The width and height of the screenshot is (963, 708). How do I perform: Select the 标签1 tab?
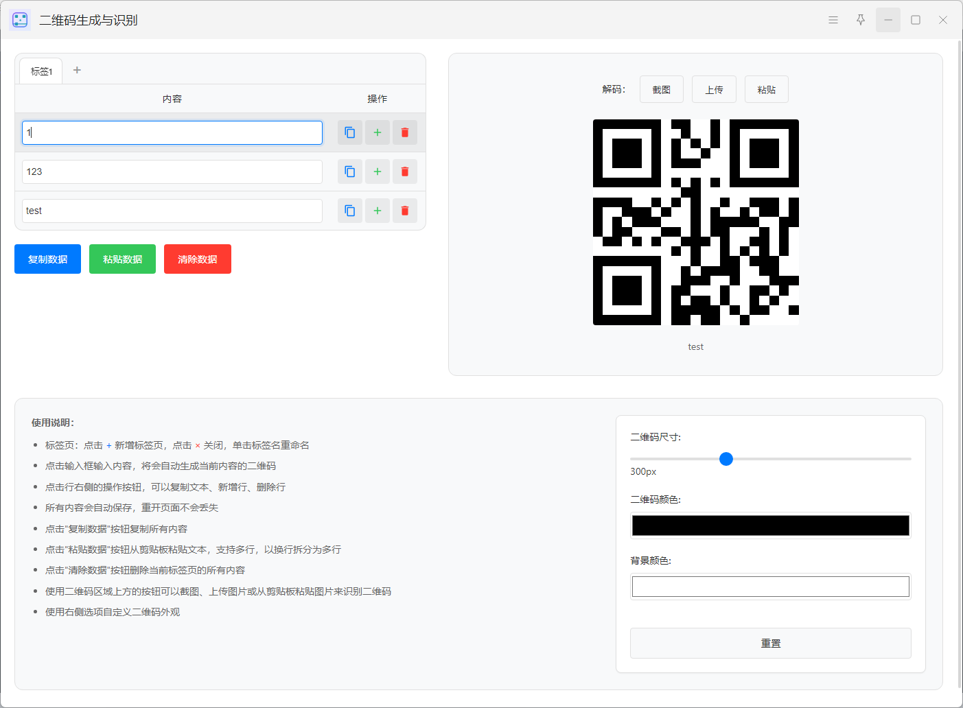tap(41, 71)
